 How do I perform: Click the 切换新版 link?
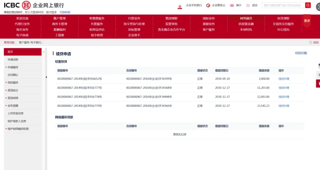coord(65,12)
